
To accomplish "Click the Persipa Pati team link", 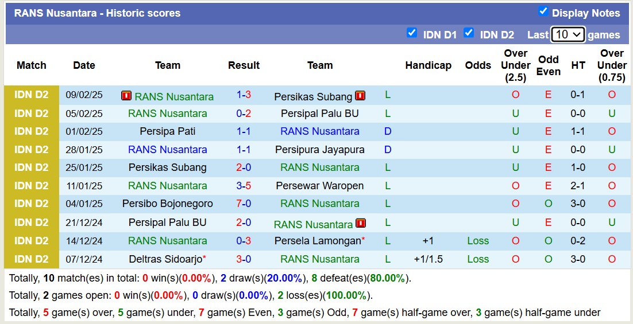I will [x=167, y=131].
